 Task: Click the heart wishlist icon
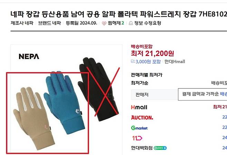(x=104, y=23)
